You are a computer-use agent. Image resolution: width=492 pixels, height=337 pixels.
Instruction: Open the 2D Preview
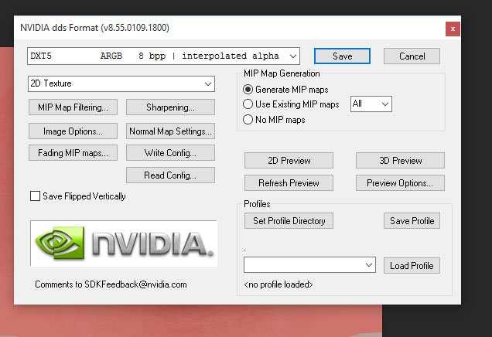[289, 161]
